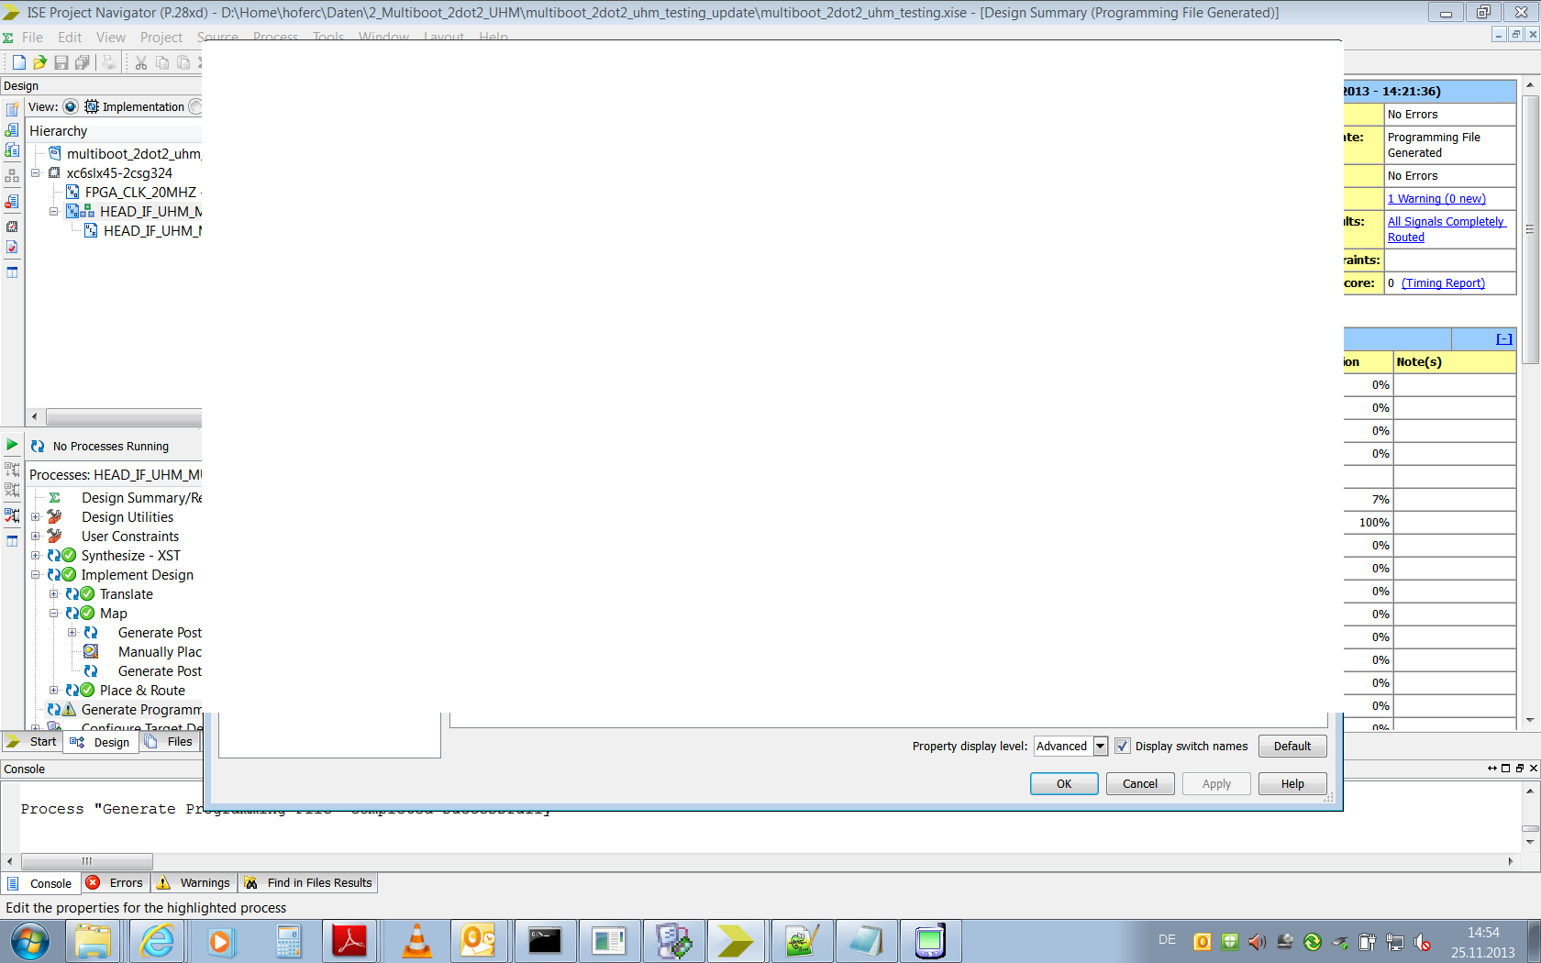Open the ISE Project Navigator taskbar button

click(736, 941)
